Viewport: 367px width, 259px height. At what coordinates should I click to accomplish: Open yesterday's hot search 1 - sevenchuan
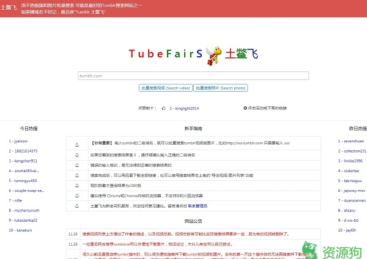(x=351, y=141)
